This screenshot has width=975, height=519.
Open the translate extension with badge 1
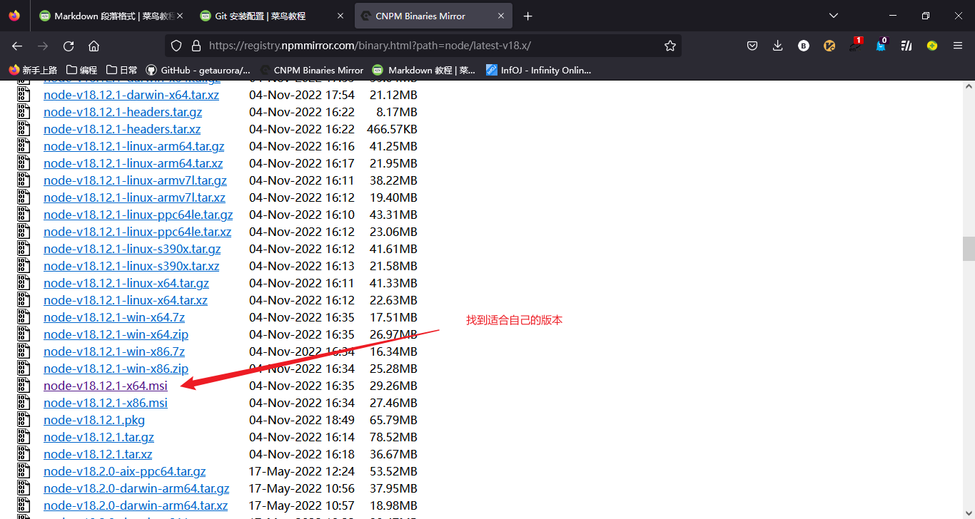(855, 45)
